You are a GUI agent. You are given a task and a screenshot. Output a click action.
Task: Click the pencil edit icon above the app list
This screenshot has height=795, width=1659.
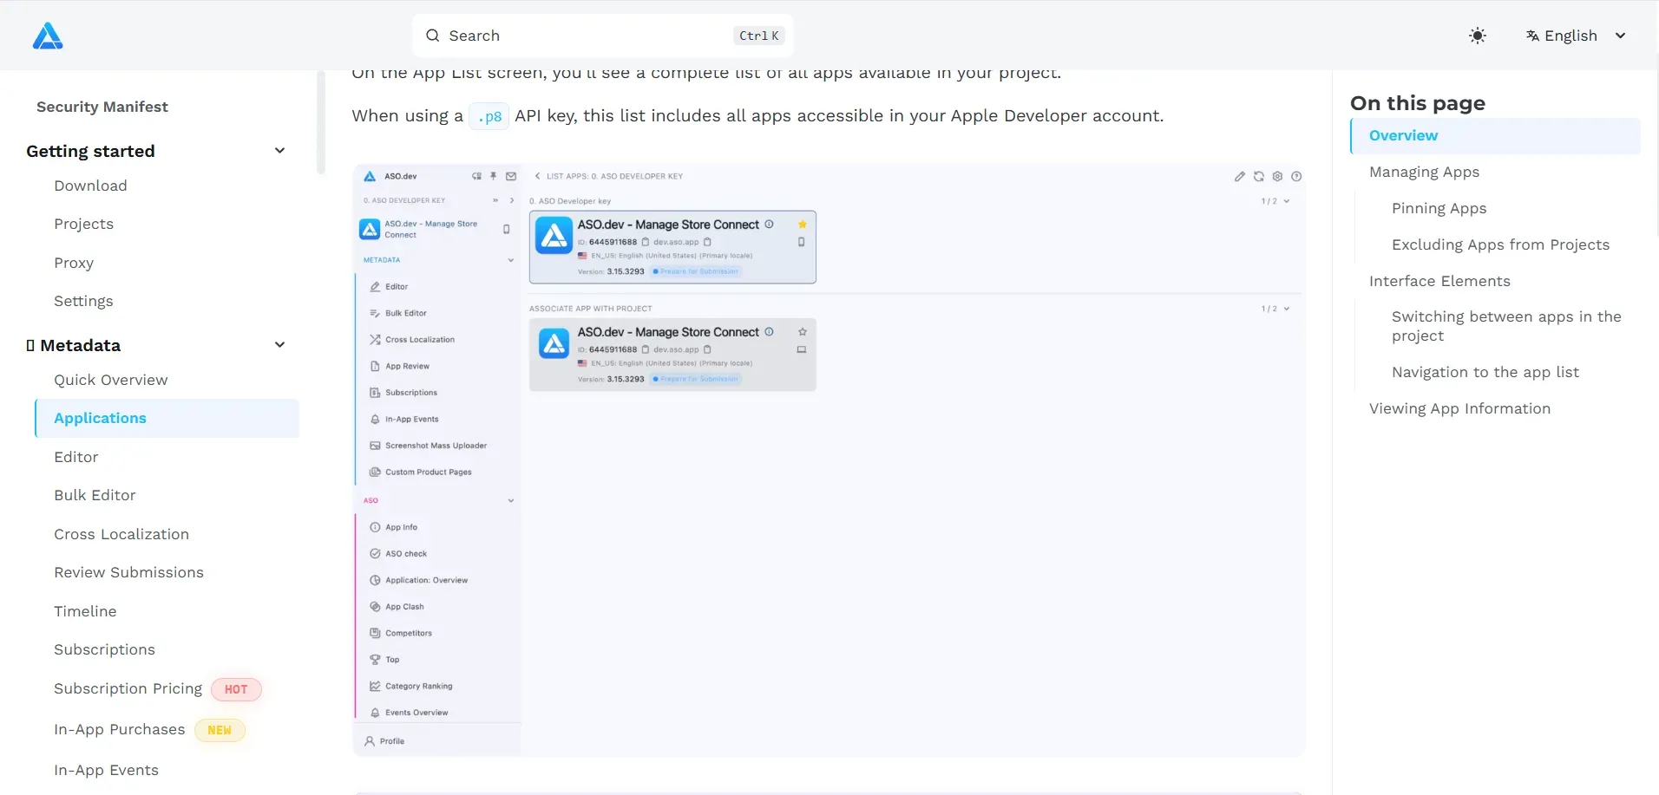point(1239,176)
